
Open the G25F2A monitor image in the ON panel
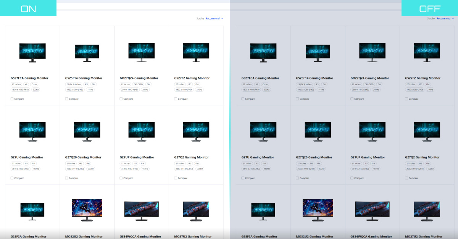32,211
